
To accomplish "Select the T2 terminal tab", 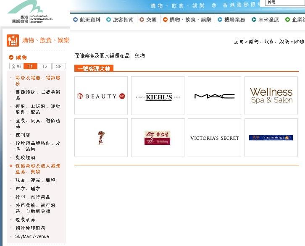I will click(x=45, y=66).
